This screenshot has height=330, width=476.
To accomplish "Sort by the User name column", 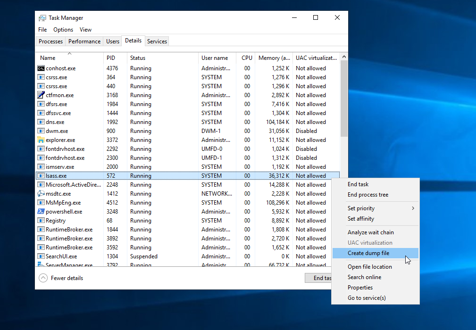I will (x=217, y=58).
